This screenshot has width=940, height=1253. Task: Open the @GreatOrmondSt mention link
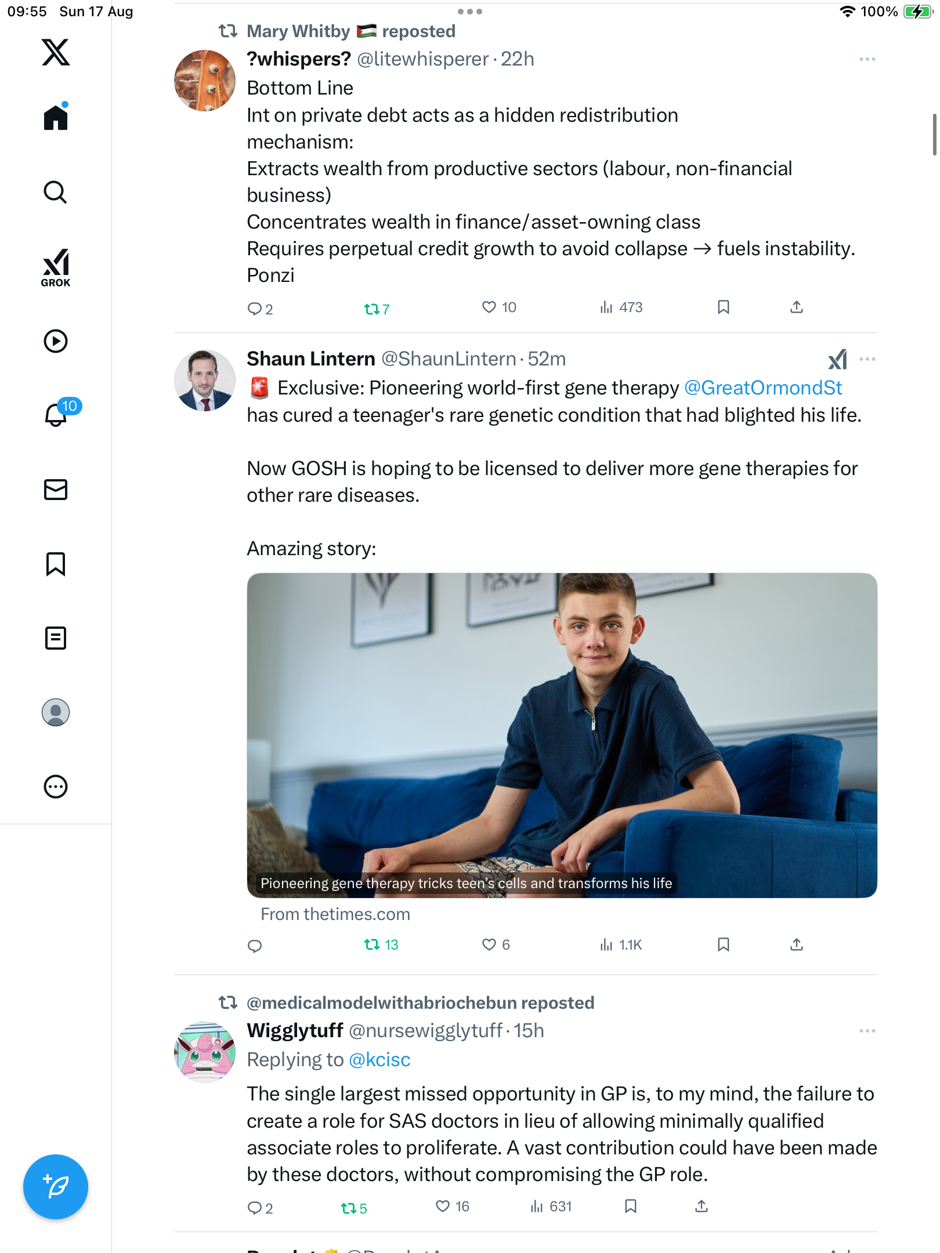click(763, 388)
